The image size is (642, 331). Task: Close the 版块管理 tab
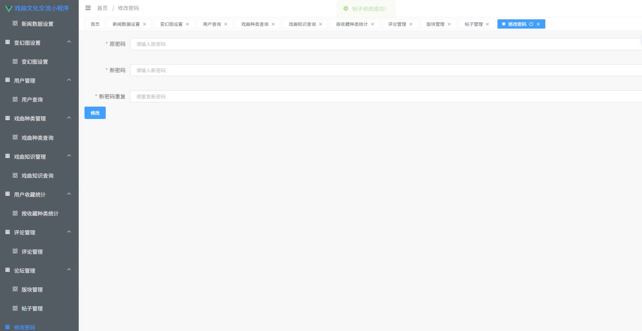tap(449, 24)
